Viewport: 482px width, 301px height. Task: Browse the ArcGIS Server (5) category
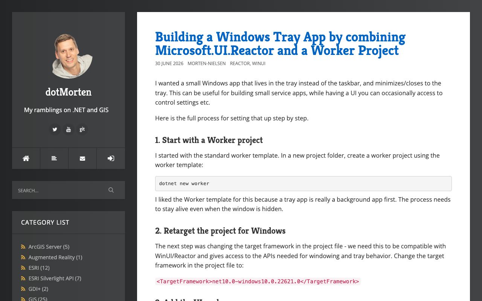click(x=49, y=247)
